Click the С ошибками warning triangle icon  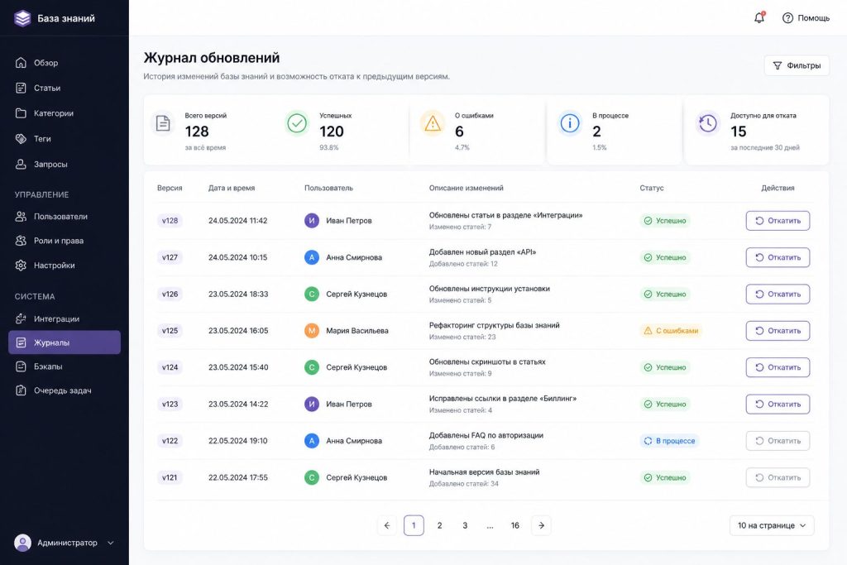(x=432, y=123)
